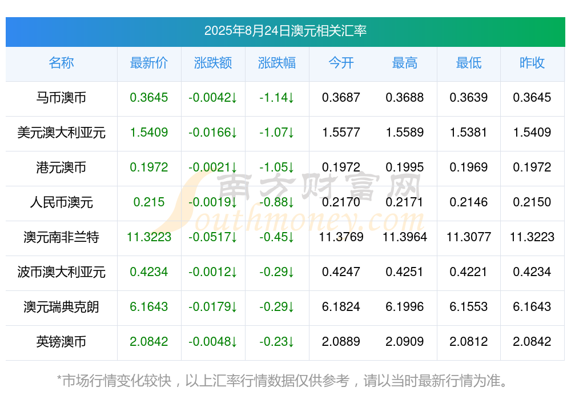Click change amount -0.0019↓

[213, 202]
